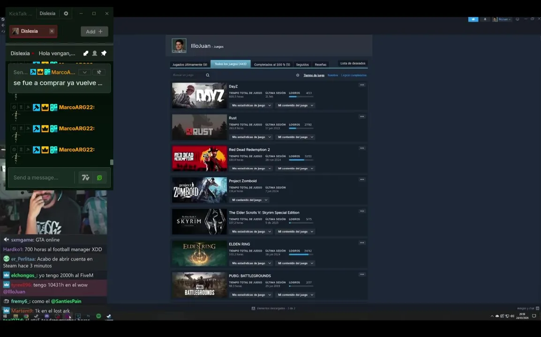Screen dimensions: 541x337
Task: Open the Reseñas tab
Action: tap(321, 65)
